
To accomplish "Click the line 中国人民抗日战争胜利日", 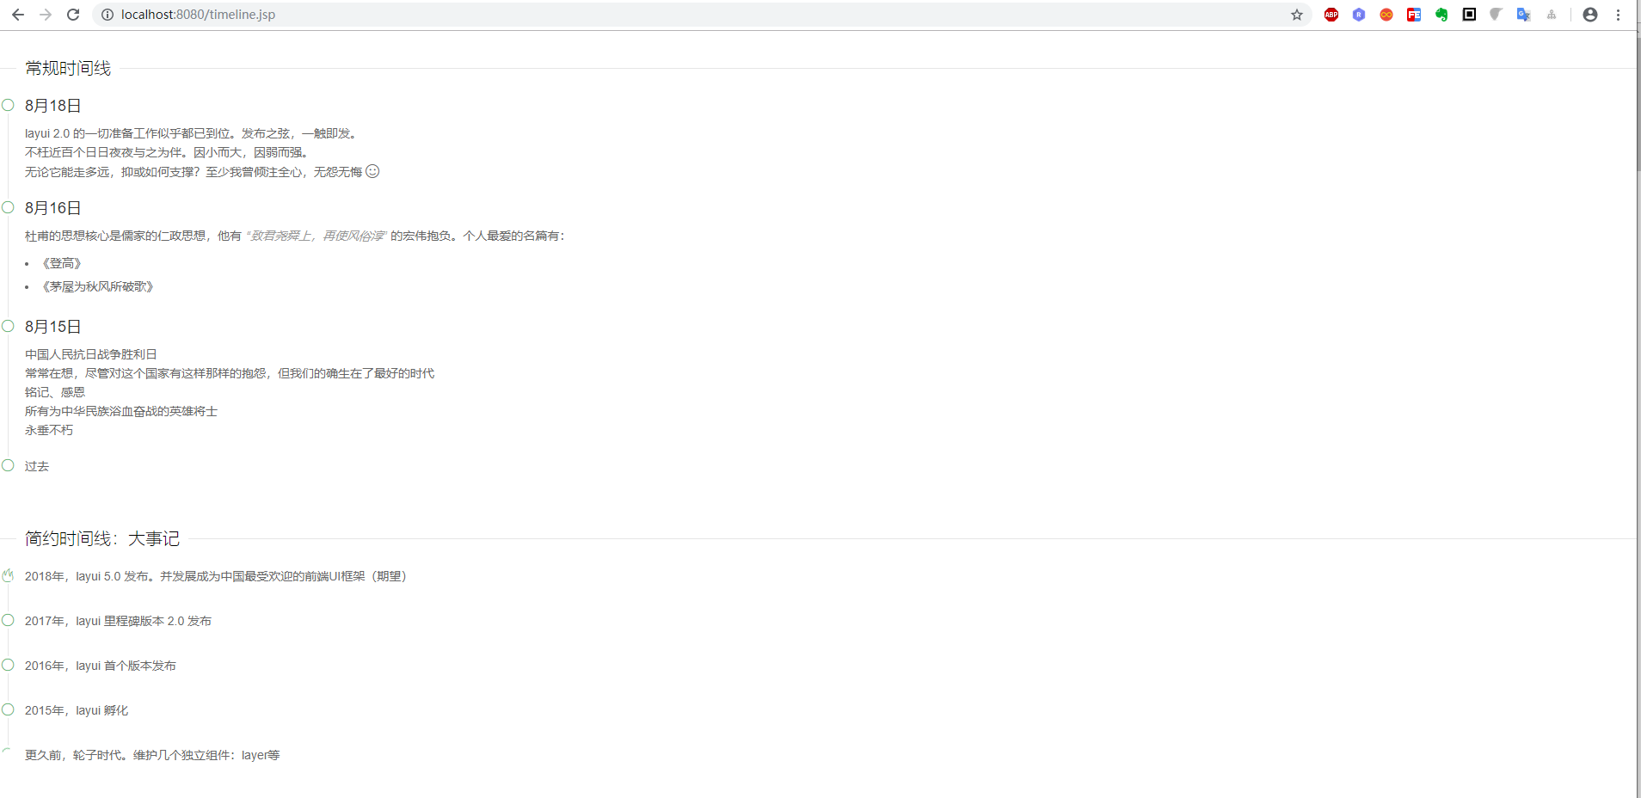I will point(91,354).
